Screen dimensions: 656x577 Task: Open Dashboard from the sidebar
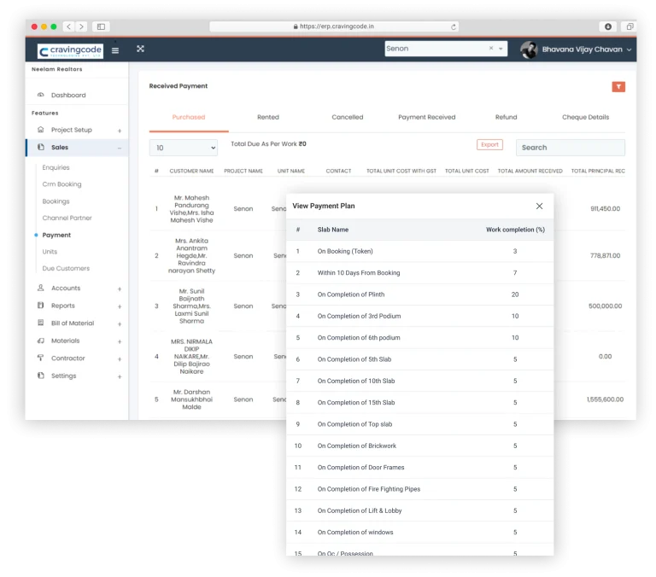67,95
